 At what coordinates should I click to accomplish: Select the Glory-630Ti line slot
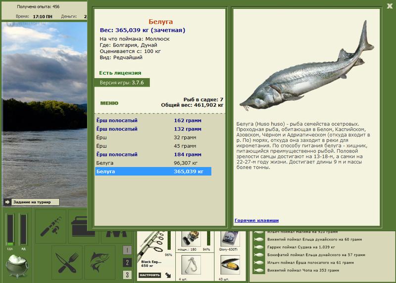(230, 239)
